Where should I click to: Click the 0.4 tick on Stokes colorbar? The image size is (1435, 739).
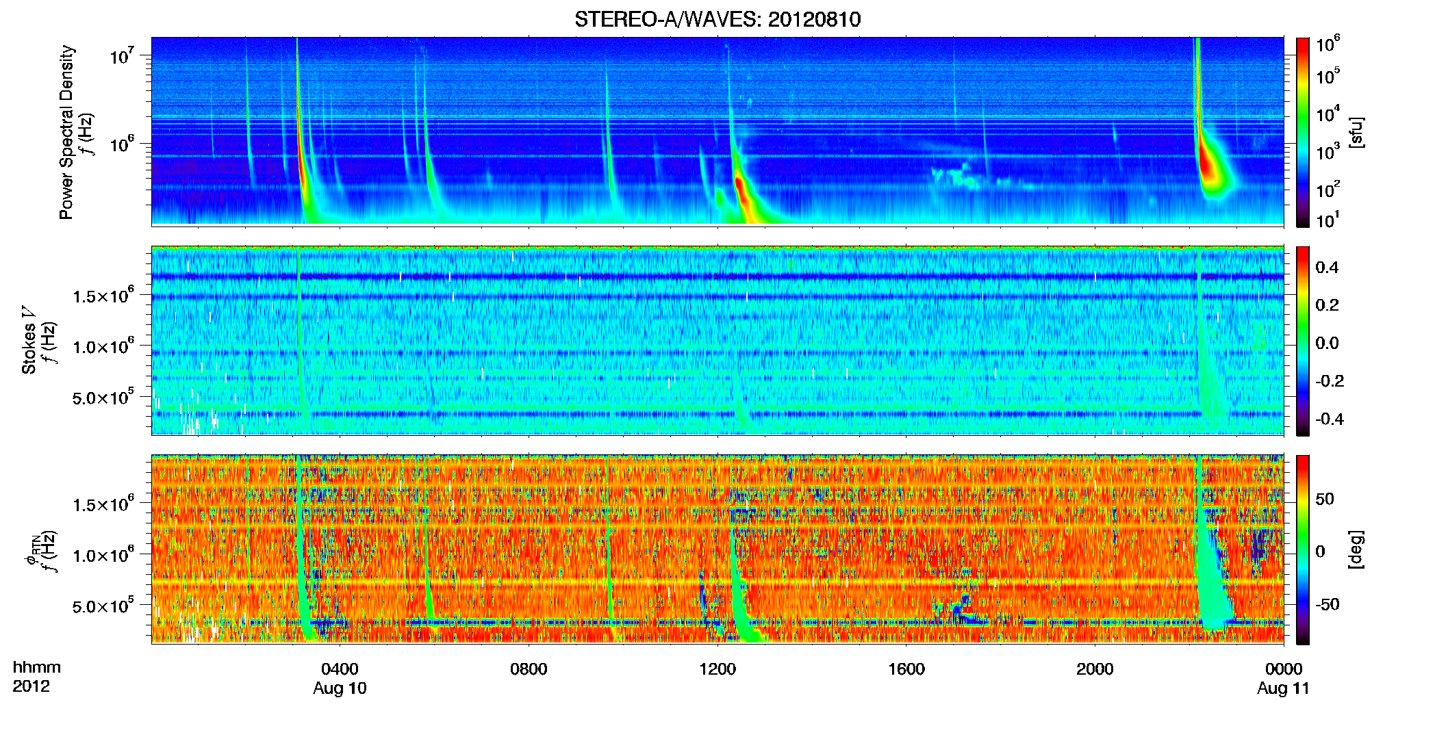pos(1327,268)
